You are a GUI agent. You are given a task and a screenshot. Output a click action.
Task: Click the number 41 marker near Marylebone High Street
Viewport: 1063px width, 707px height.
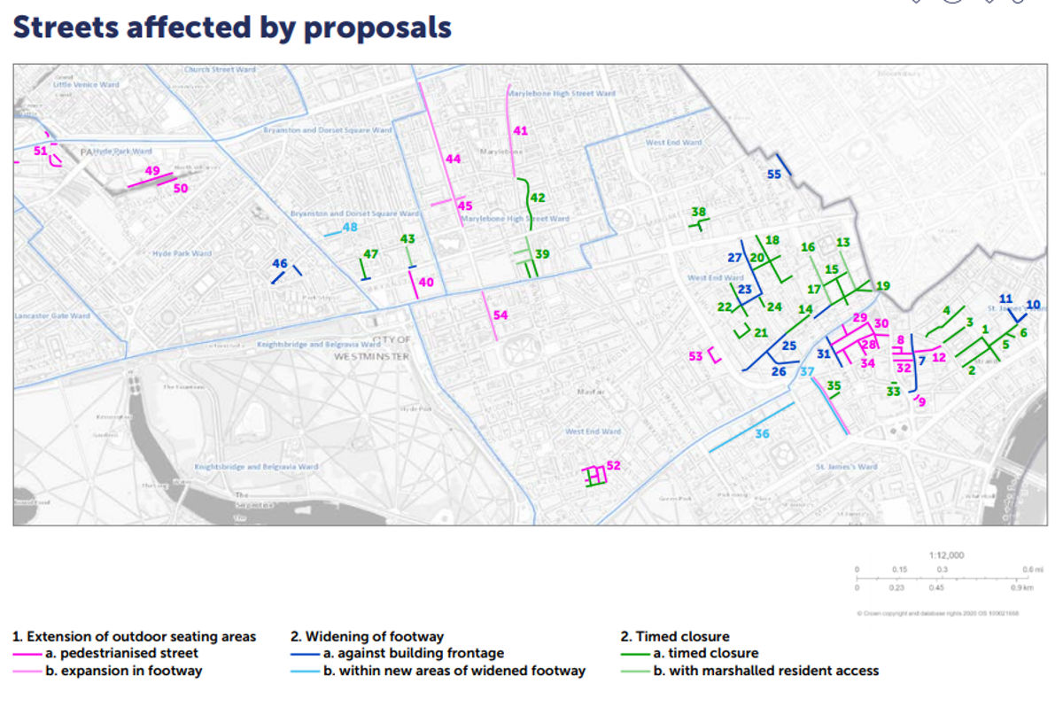tap(520, 130)
